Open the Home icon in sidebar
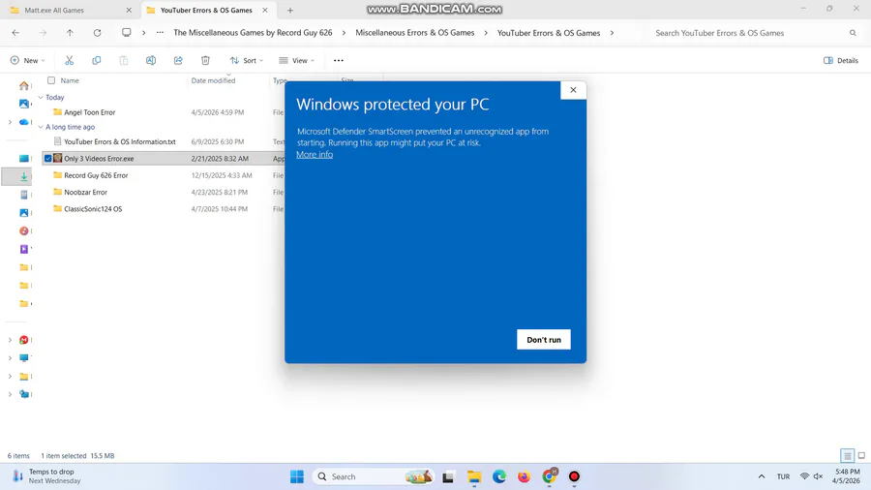Image resolution: width=871 pixels, height=490 pixels. pyautogui.click(x=24, y=85)
